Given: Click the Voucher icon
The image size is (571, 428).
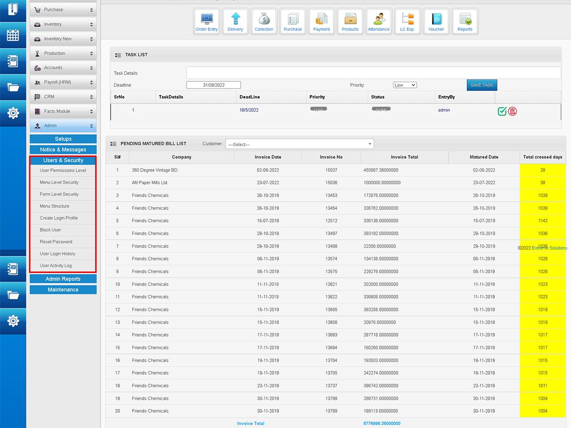Looking at the screenshot, I should point(436,22).
